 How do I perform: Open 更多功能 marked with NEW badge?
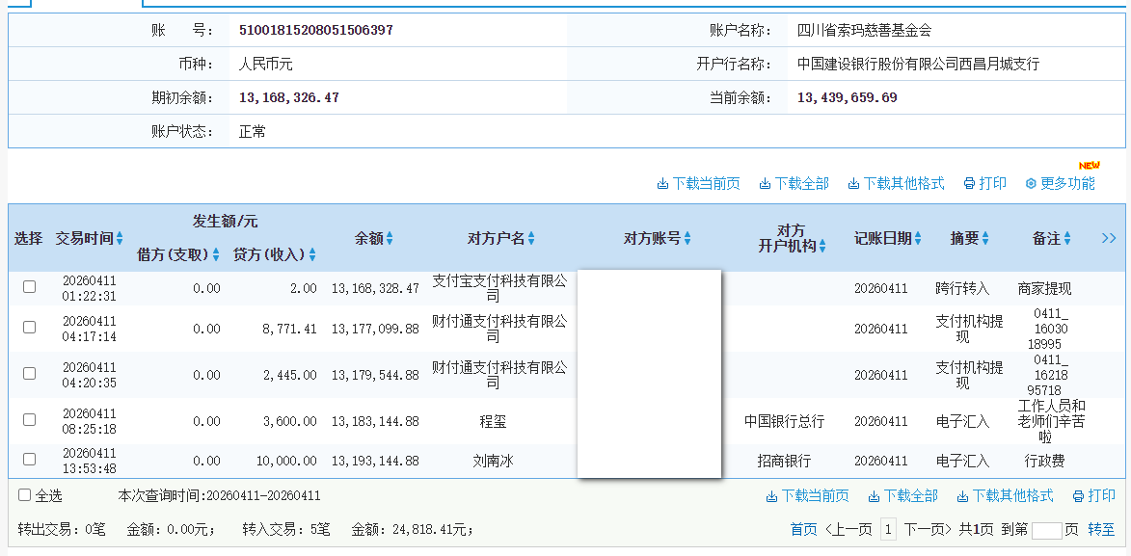tap(1061, 182)
